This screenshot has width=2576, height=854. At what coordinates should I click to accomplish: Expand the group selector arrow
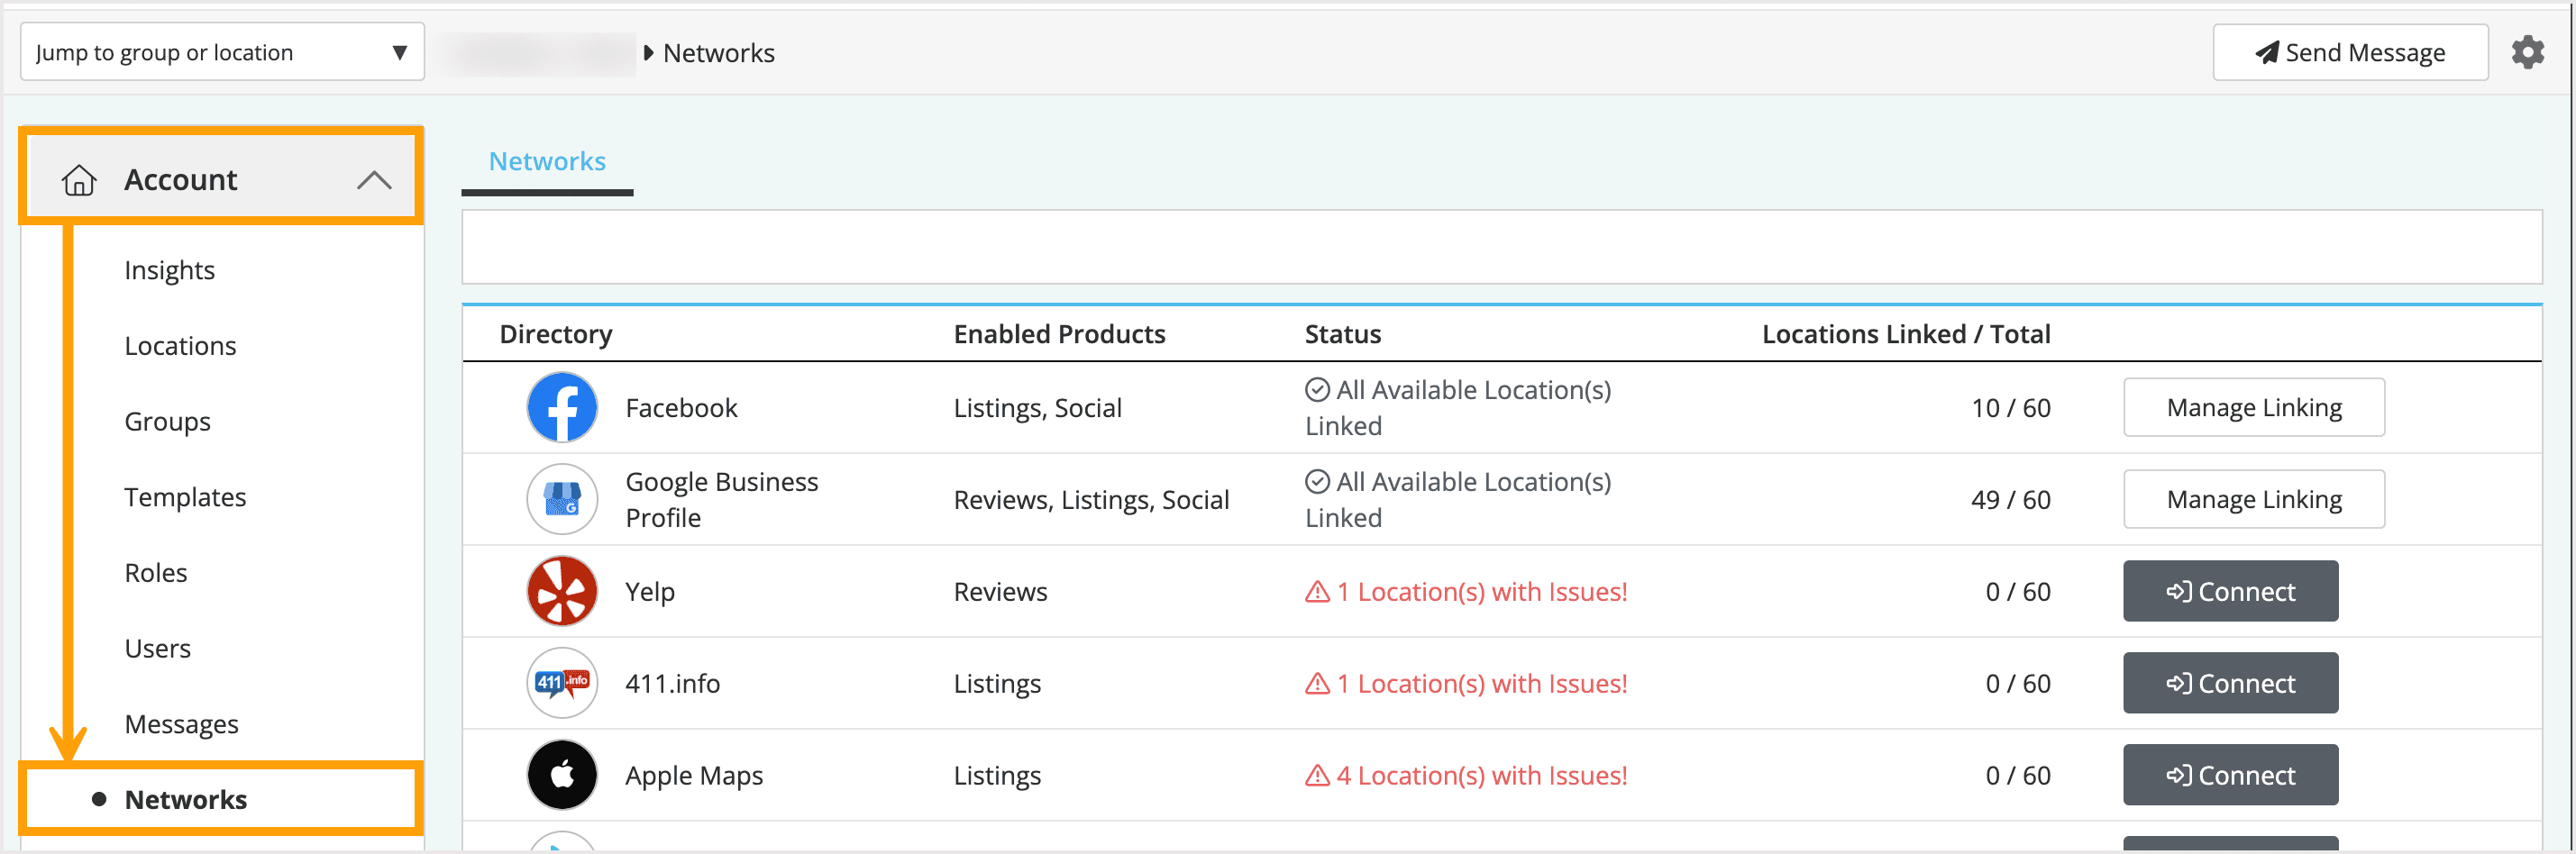[x=400, y=52]
